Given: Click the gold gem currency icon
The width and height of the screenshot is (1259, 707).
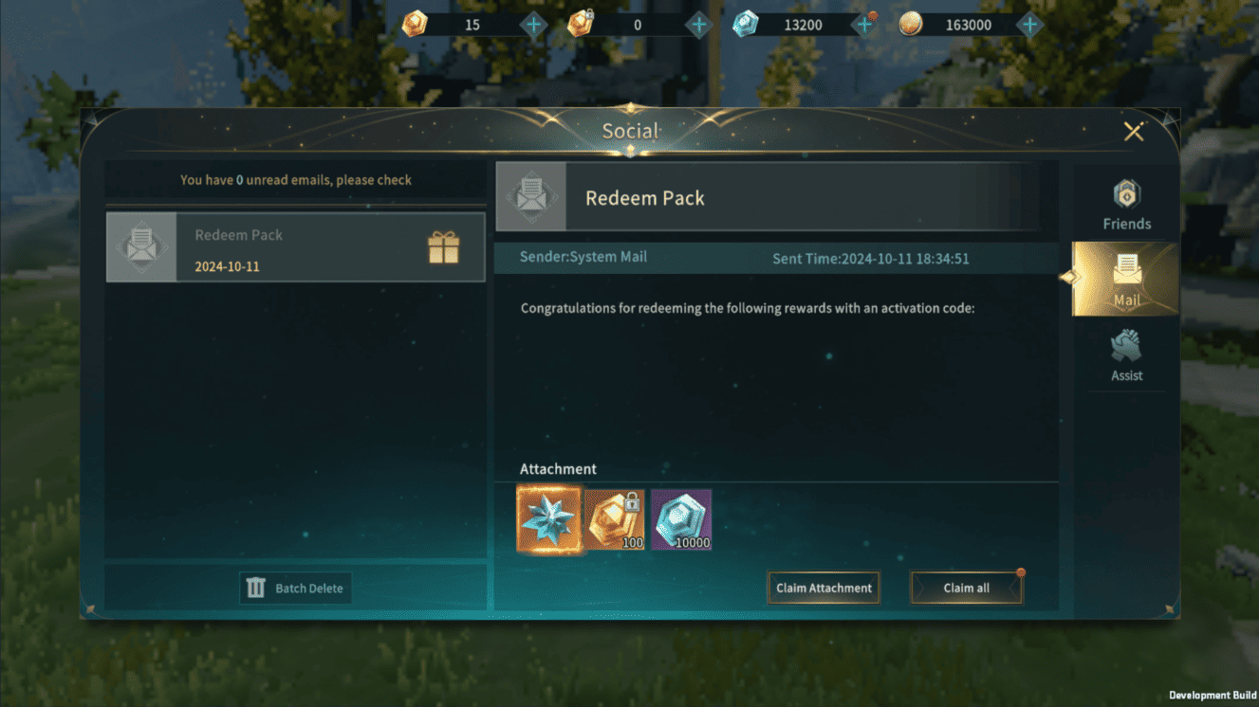Looking at the screenshot, I should click(x=415, y=25).
